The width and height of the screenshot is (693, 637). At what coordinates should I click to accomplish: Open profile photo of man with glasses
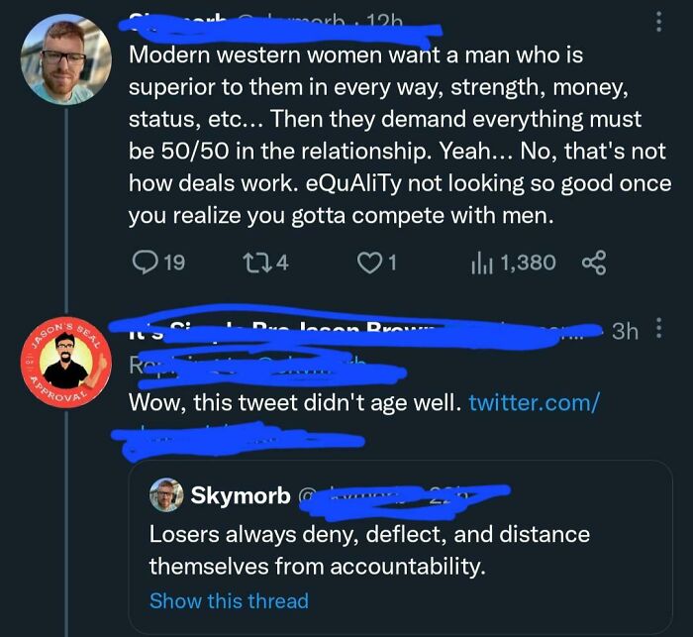65,59
